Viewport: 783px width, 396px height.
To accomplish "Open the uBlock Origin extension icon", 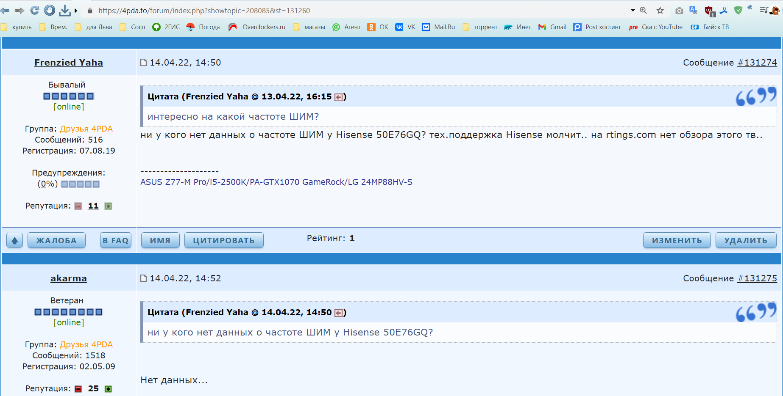I will [x=710, y=11].
